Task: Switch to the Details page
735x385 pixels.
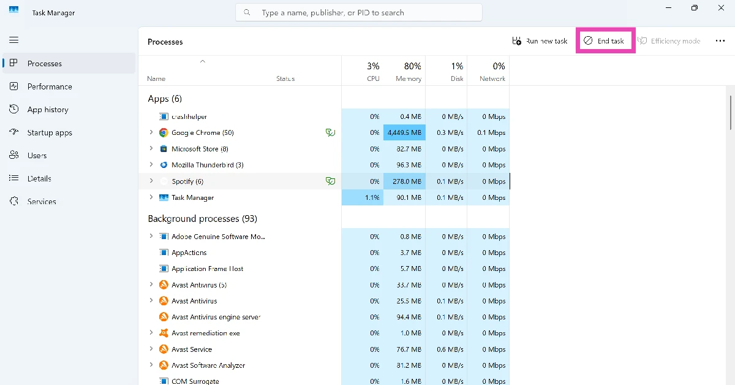Action: pos(39,178)
